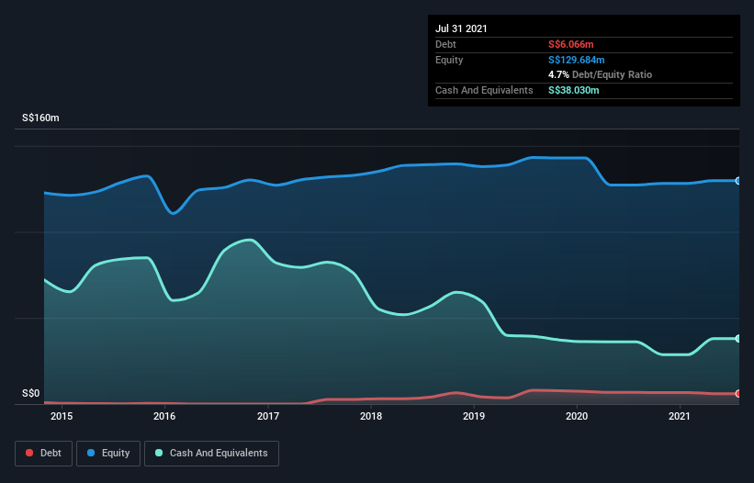Click the 2020 x-axis label

tap(577, 416)
